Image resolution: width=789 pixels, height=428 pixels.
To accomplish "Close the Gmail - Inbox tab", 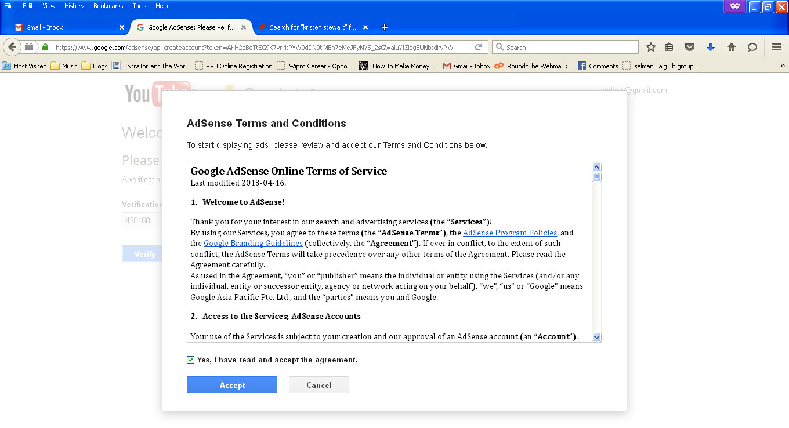I will point(122,27).
